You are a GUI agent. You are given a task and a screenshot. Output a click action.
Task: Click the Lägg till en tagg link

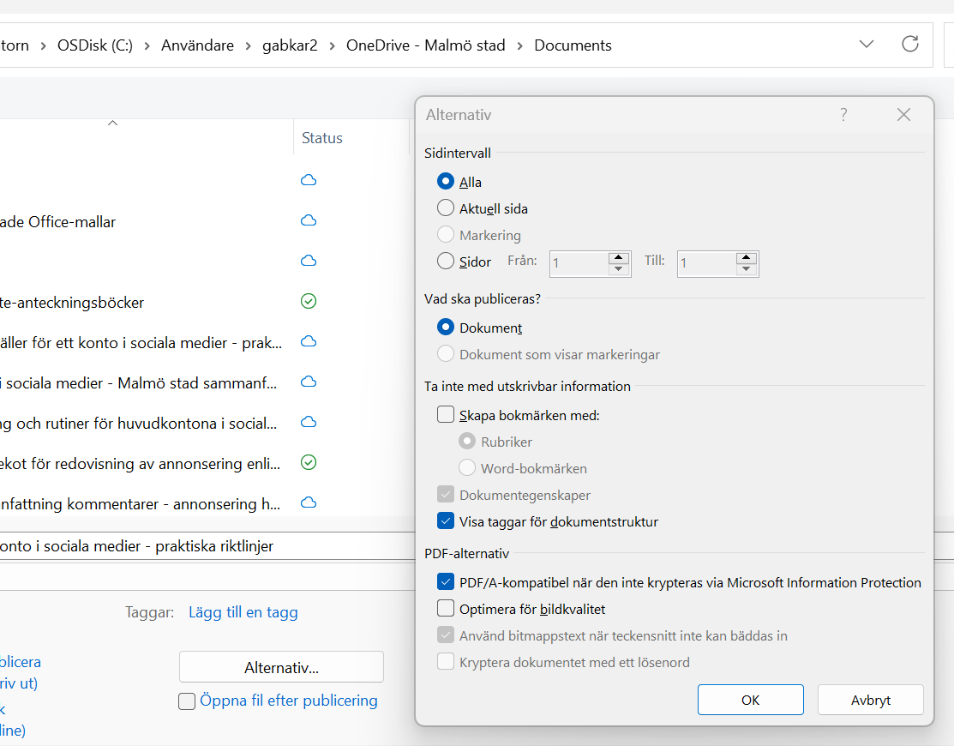coord(243,612)
